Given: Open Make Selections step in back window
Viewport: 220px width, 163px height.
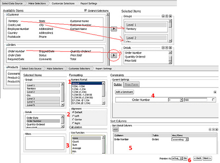Looking at the screenshot, I should tap(37, 4).
